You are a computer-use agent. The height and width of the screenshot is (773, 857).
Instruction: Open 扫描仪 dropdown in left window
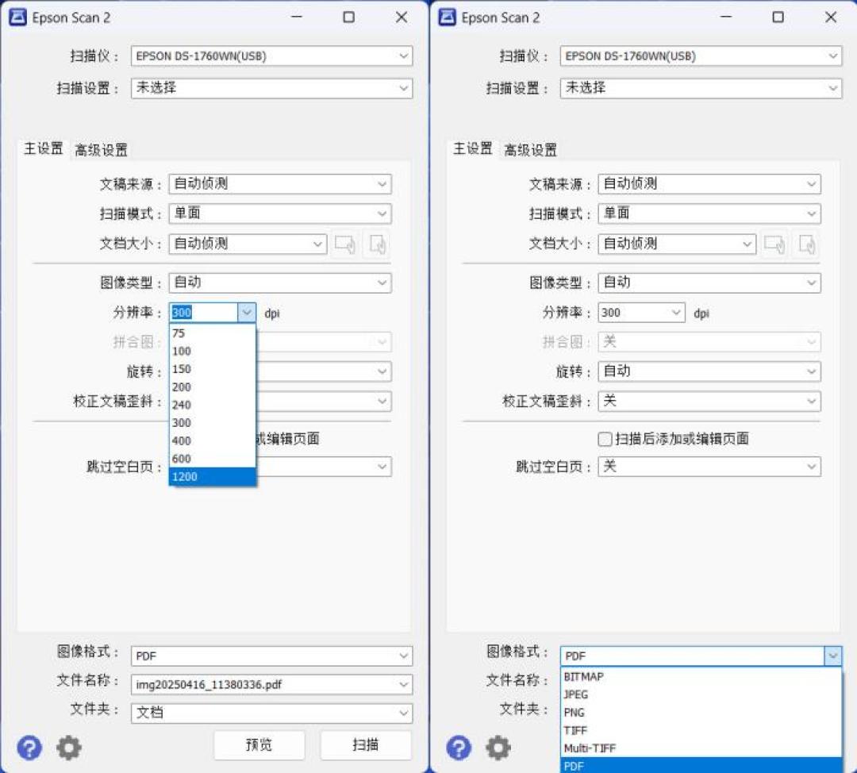tap(271, 56)
